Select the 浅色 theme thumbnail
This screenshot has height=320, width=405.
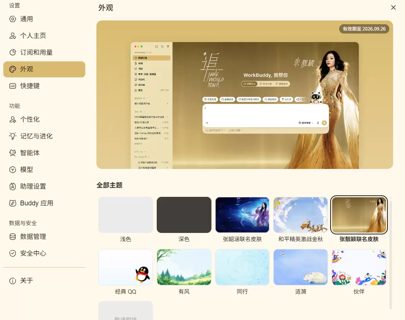tap(125, 215)
